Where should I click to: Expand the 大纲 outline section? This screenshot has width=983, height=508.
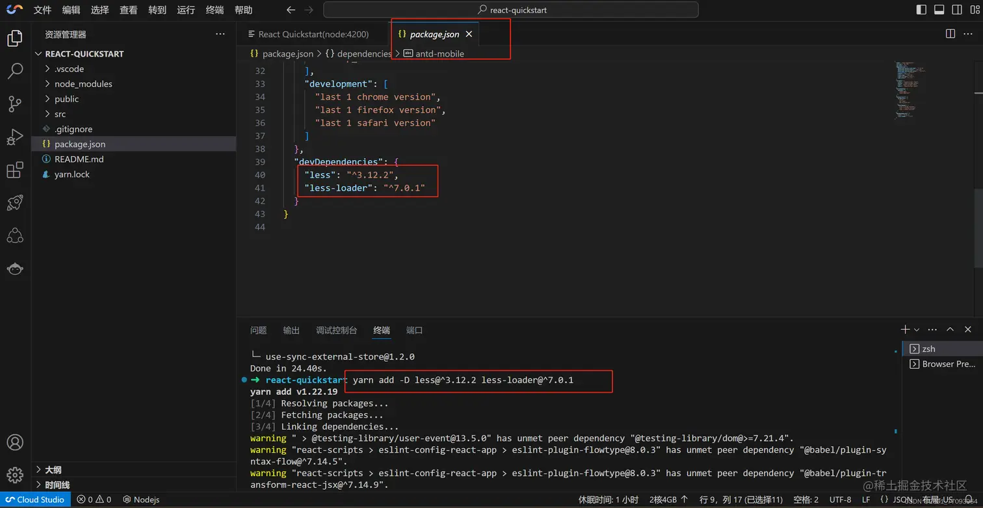click(x=133, y=470)
